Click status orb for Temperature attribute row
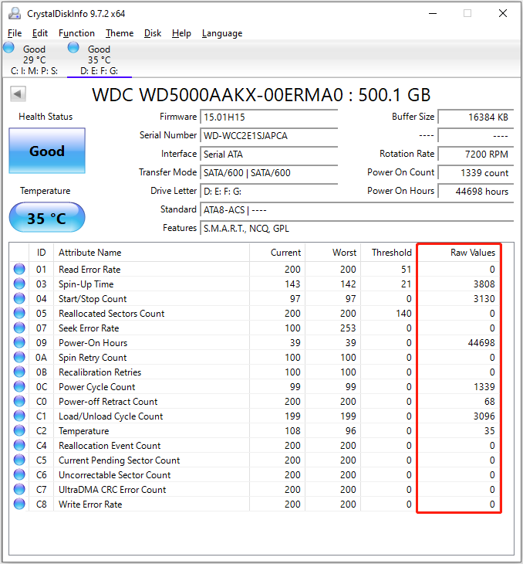Screen dimensions: 523x564 [19, 430]
